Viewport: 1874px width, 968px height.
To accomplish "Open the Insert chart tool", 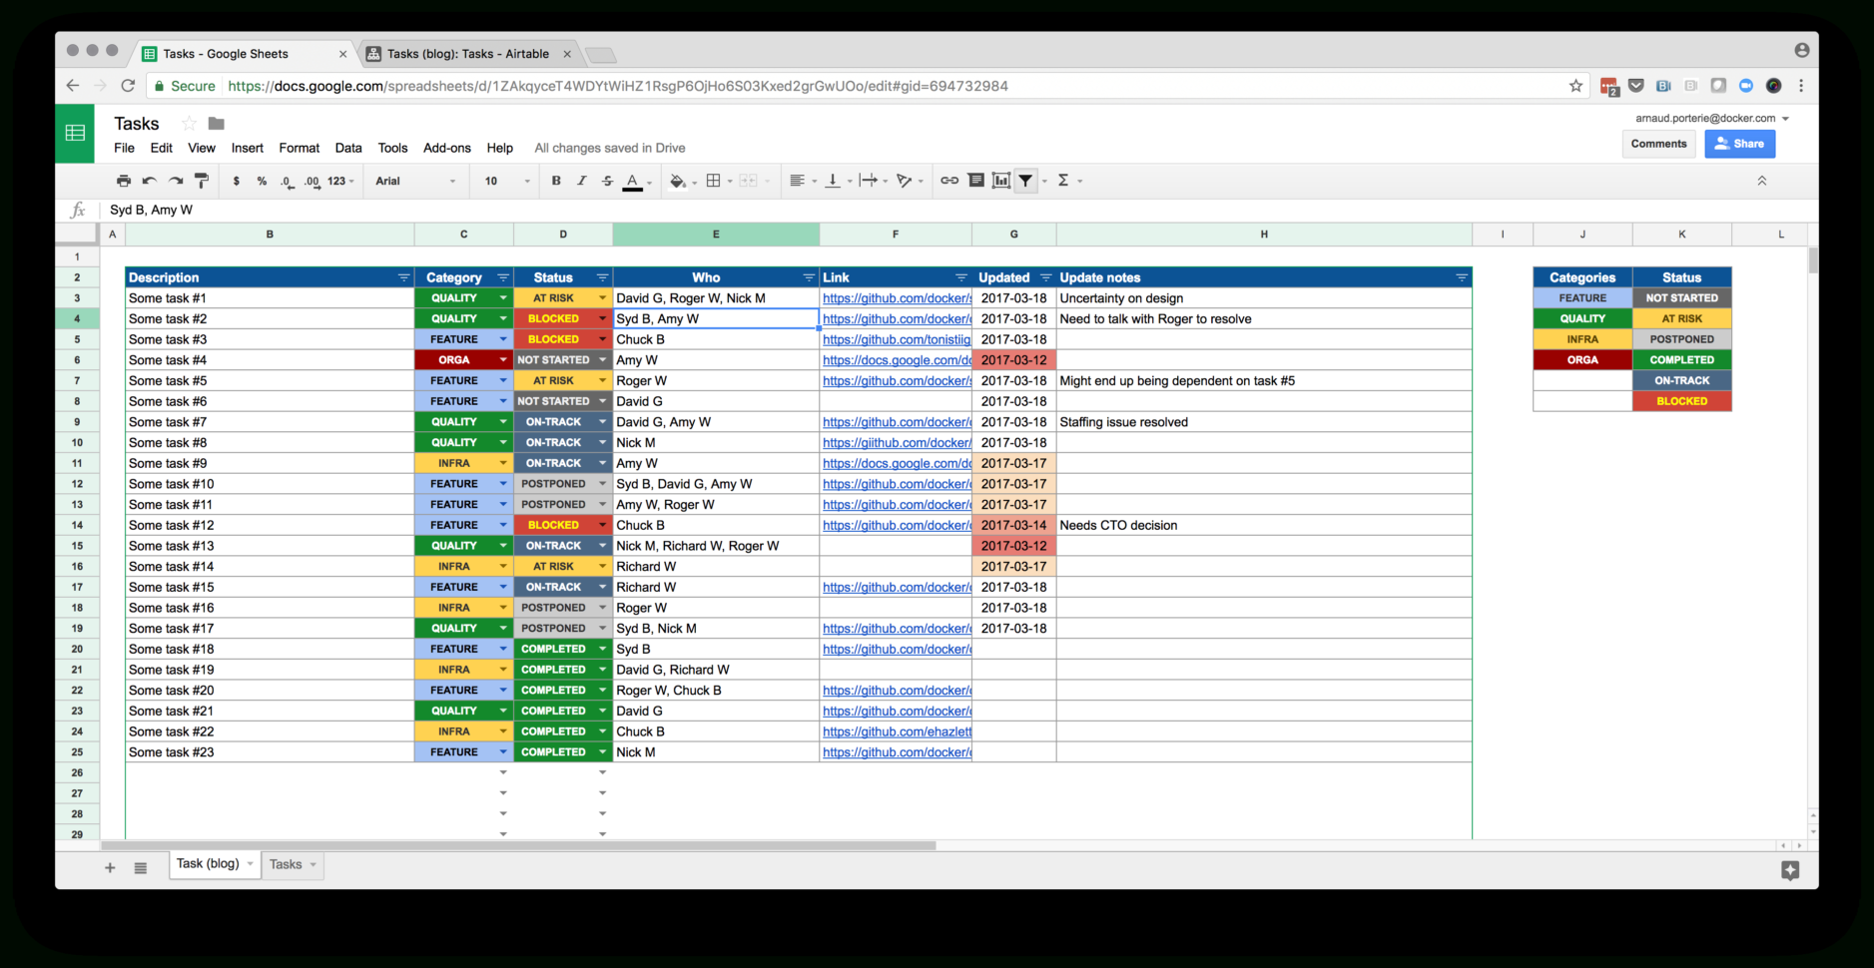I will tap(1001, 181).
